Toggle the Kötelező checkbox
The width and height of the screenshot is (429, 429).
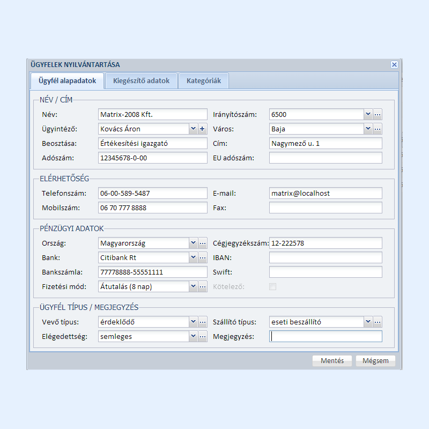click(x=273, y=286)
